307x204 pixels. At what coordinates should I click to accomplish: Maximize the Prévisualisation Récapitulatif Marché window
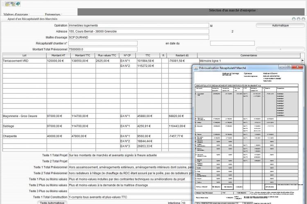pos(289,67)
